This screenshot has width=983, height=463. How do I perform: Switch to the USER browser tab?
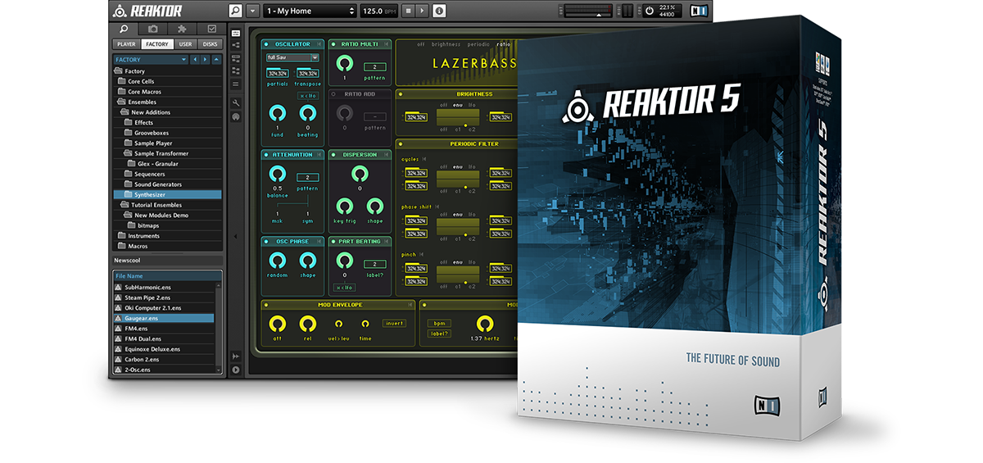[186, 44]
